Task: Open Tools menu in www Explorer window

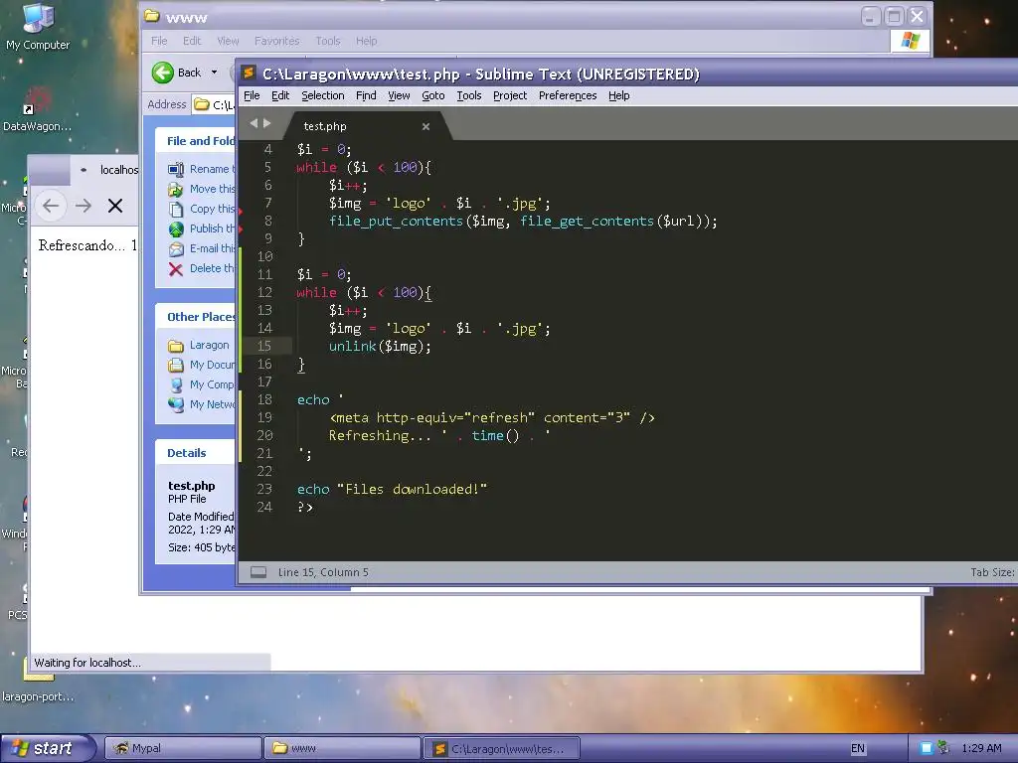Action: [328, 41]
